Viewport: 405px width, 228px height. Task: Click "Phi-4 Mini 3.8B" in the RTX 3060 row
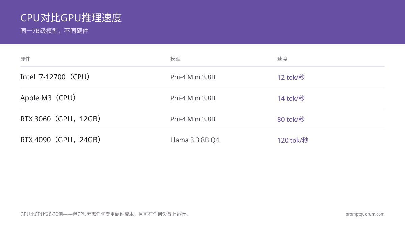point(193,119)
